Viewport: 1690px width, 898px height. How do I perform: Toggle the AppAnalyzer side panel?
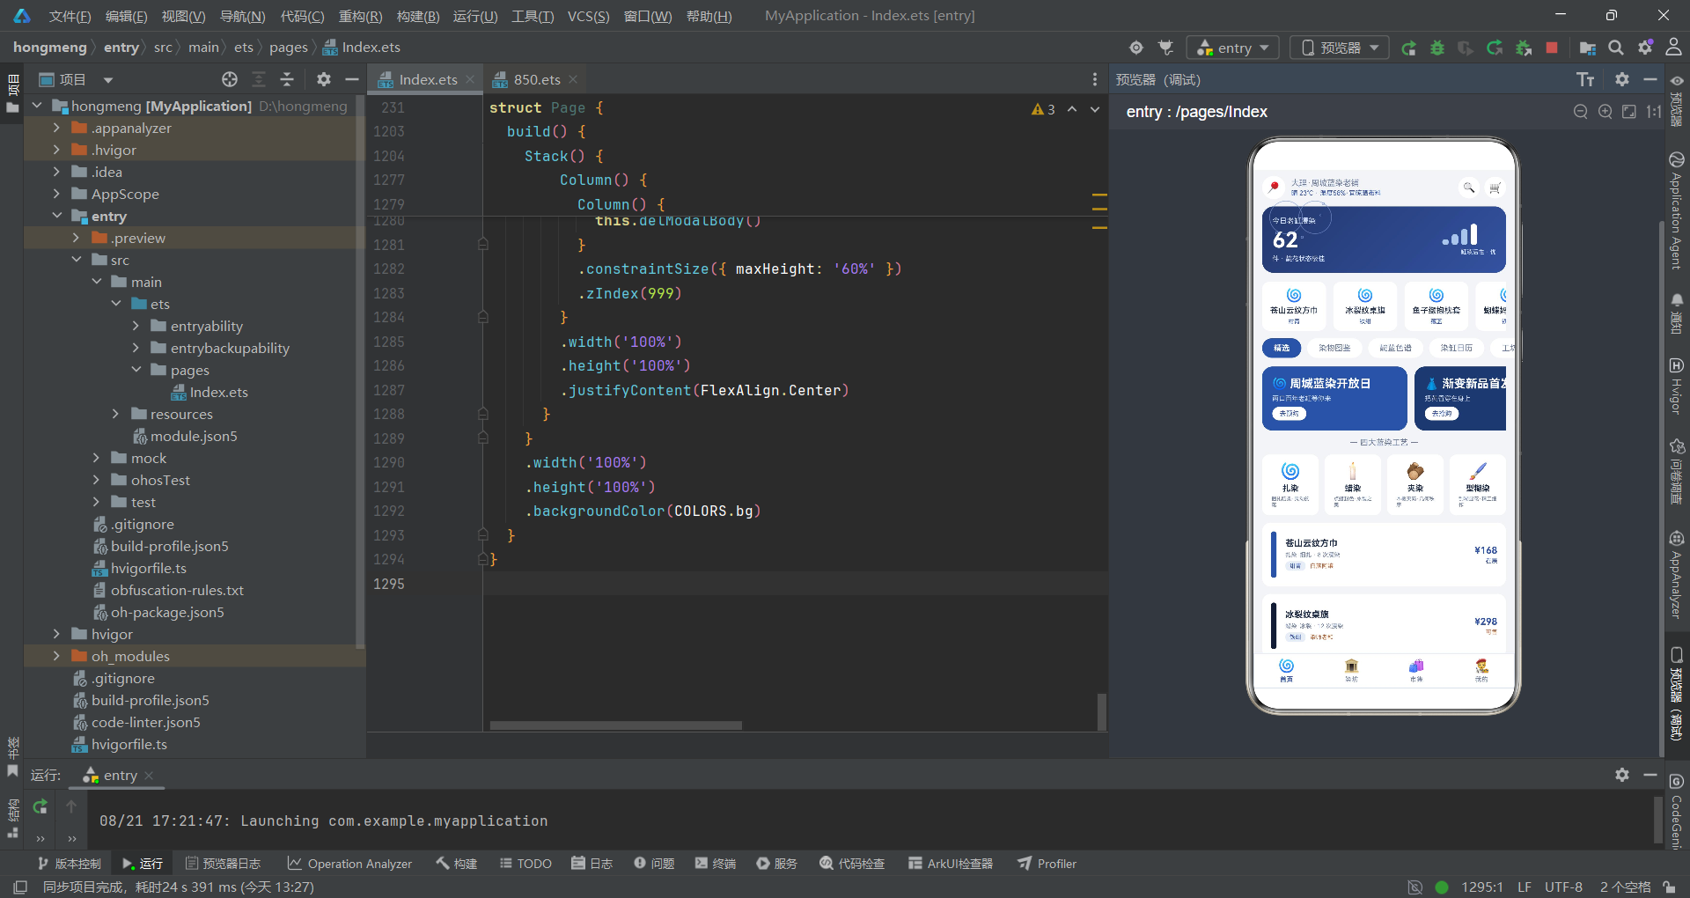[1676, 574]
